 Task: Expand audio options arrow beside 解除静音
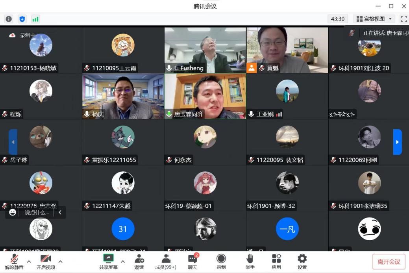pyautogui.click(x=29, y=261)
